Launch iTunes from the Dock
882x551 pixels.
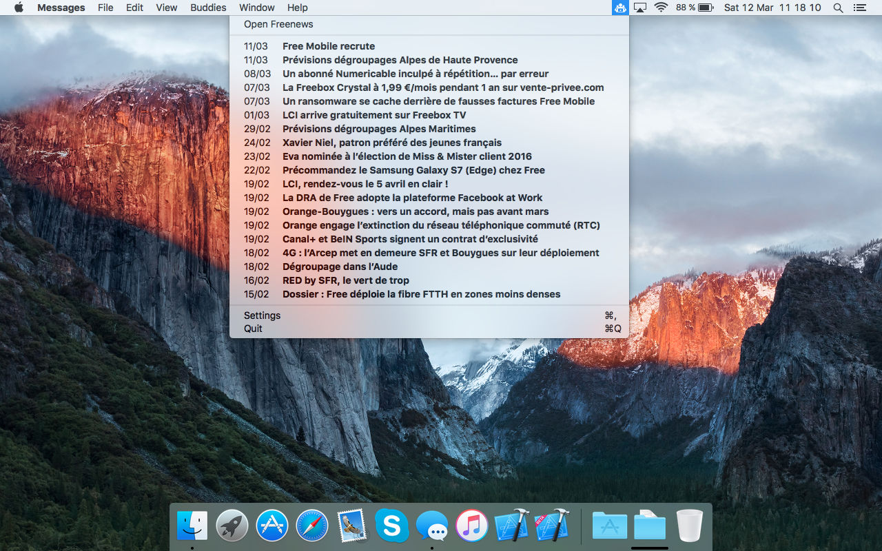click(x=472, y=526)
